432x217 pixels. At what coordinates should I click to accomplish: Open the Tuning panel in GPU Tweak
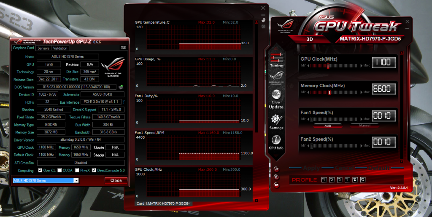(277, 60)
